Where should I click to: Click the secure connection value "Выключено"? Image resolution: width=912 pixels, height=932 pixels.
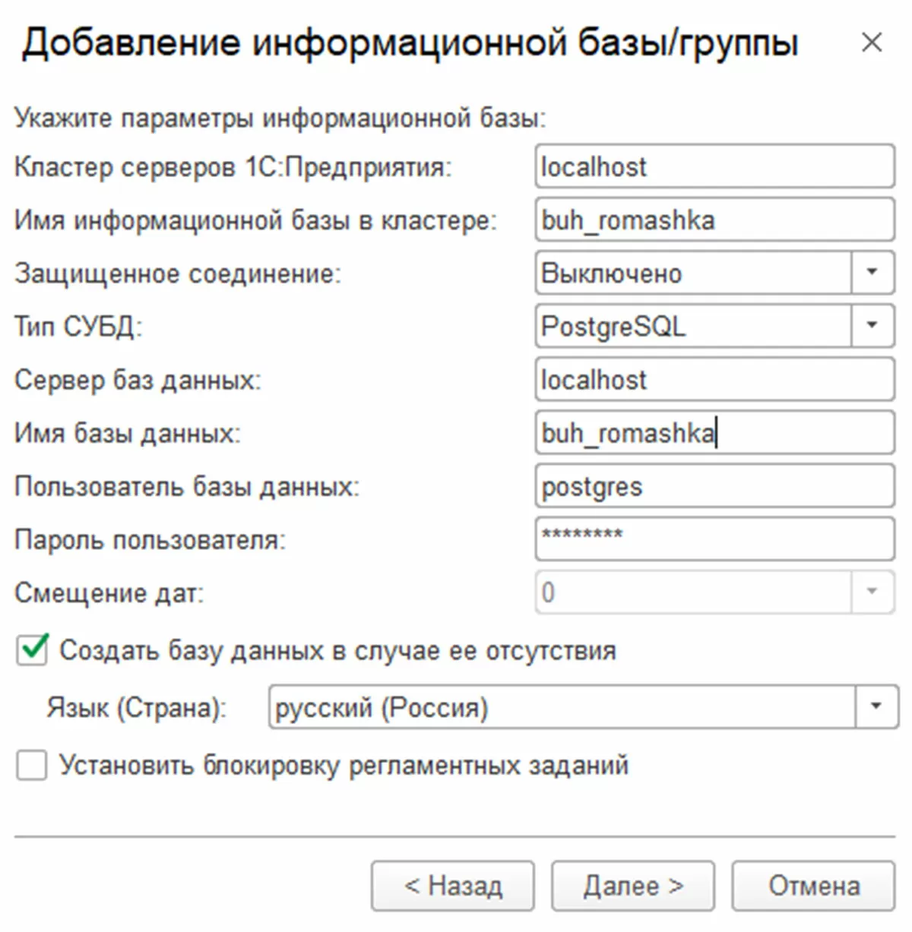[692, 273]
